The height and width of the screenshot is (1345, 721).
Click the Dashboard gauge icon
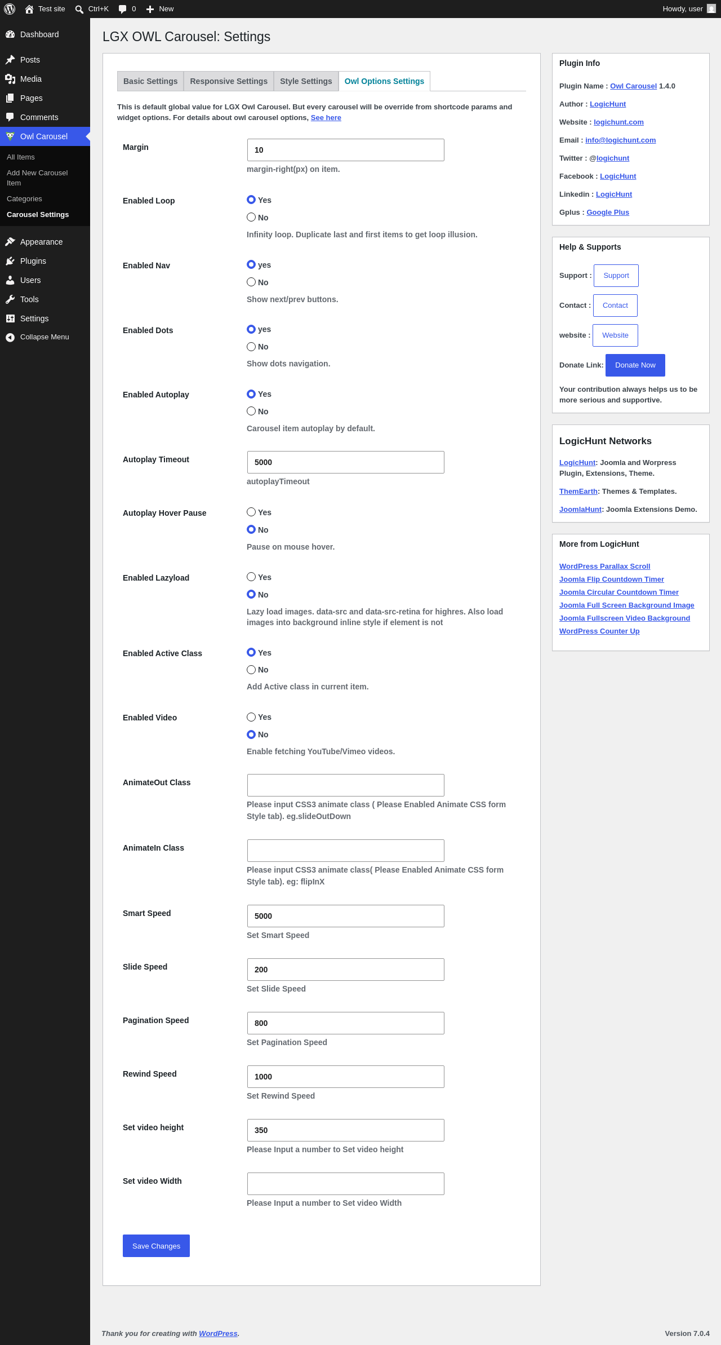tap(10, 34)
